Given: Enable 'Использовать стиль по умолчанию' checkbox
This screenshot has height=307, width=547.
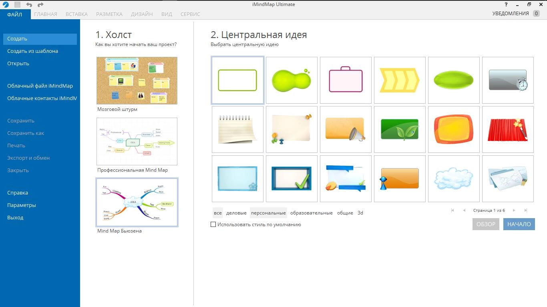Looking at the screenshot, I should click(x=213, y=225).
